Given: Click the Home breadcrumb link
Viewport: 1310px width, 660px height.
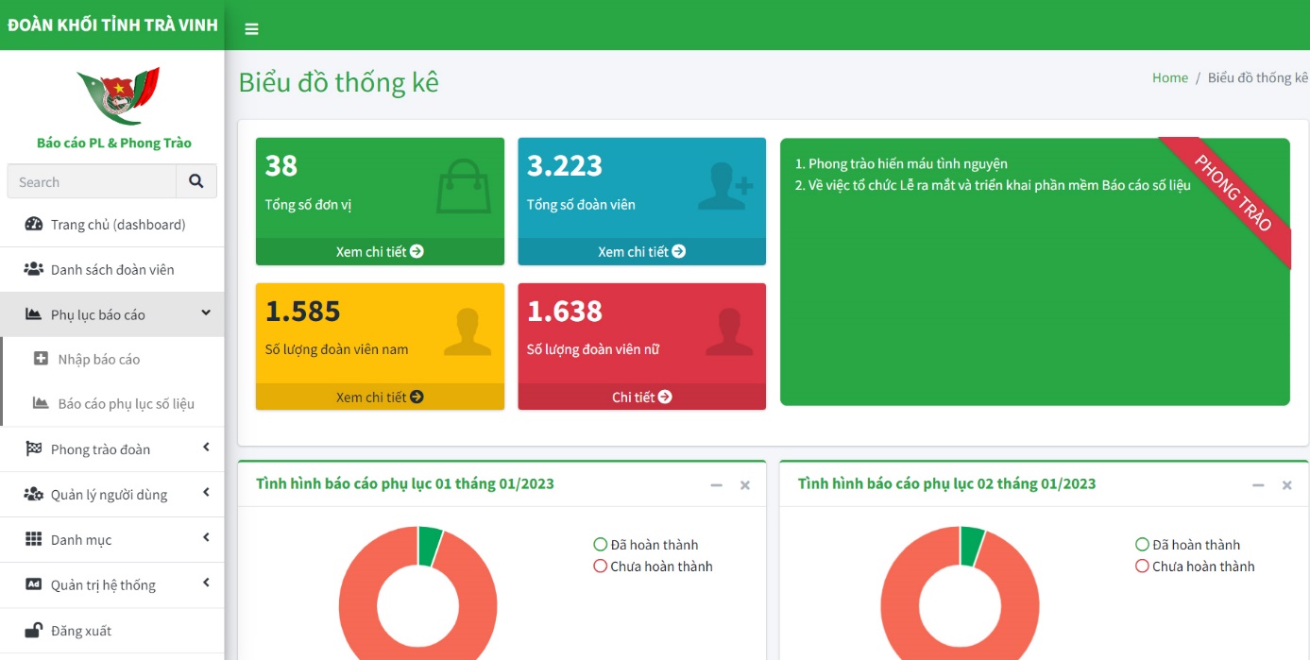Looking at the screenshot, I should (x=1169, y=78).
